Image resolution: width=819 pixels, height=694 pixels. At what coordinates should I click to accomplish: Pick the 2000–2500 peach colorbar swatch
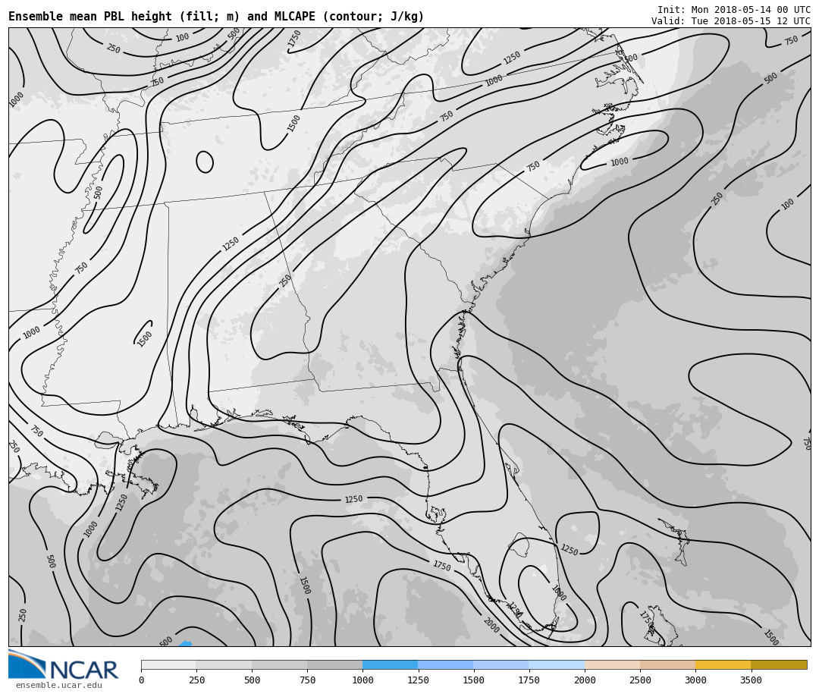tap(612, 664)
